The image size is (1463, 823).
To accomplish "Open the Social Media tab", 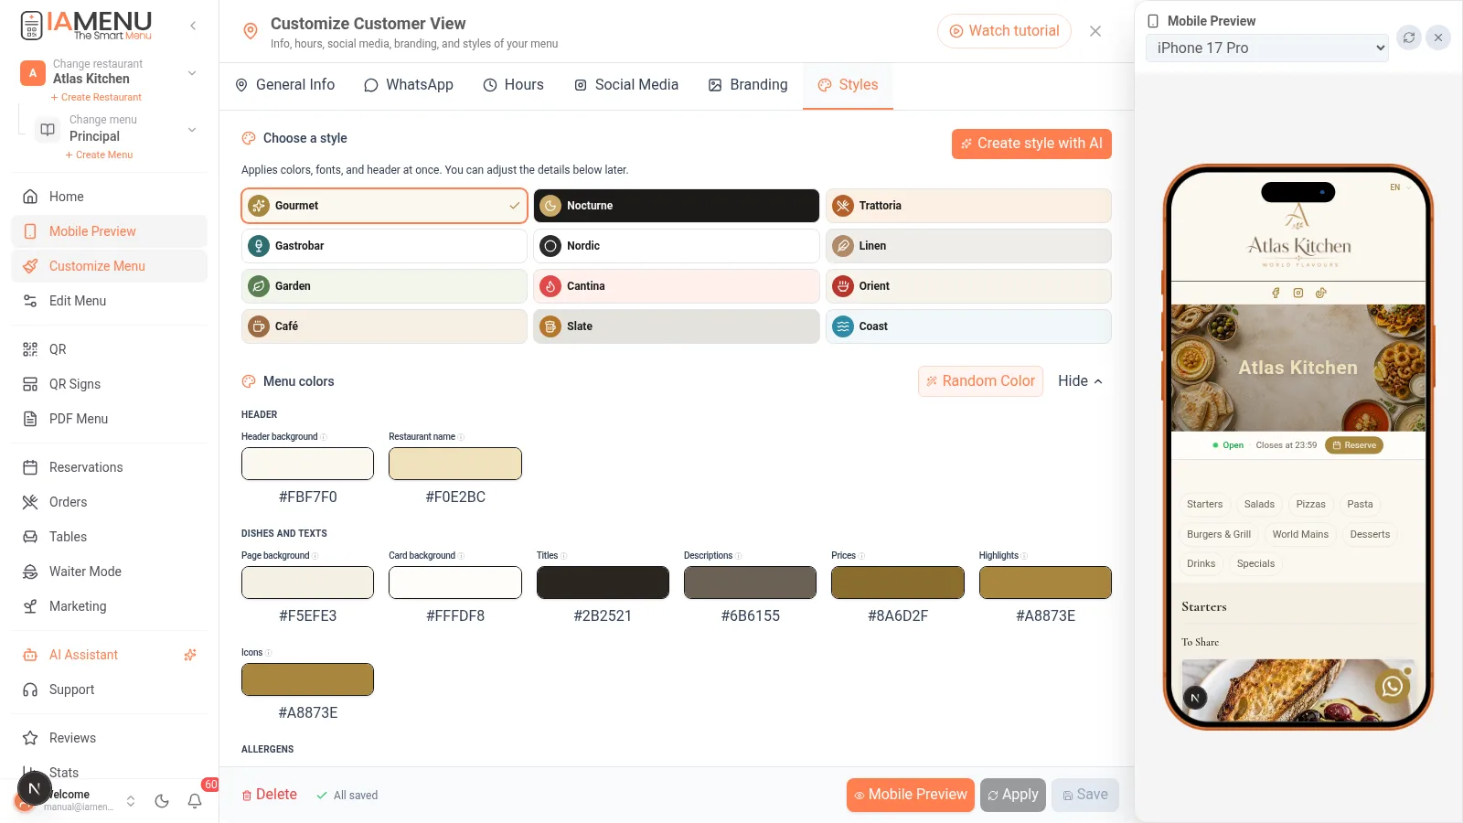I will (626, 85).
